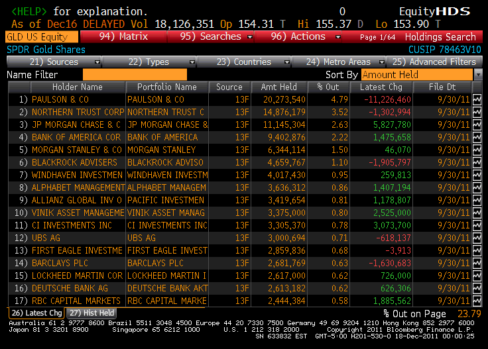Select holder ALLIANZ GLOBAL INV O
Viewport: 488px width, 349px height.
tap(77, 201)
